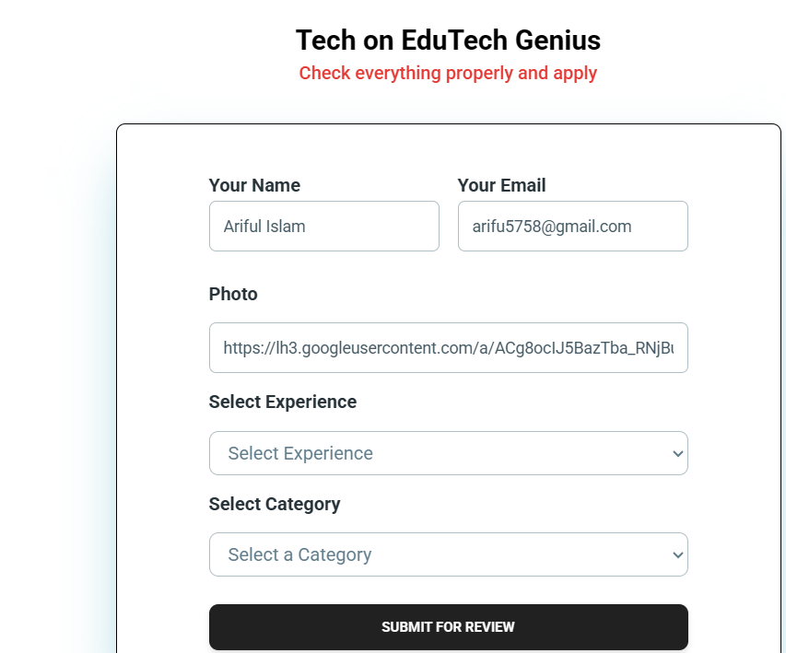Click the "Your Name" field label
786x653 pixels.
tap(254, 185)
